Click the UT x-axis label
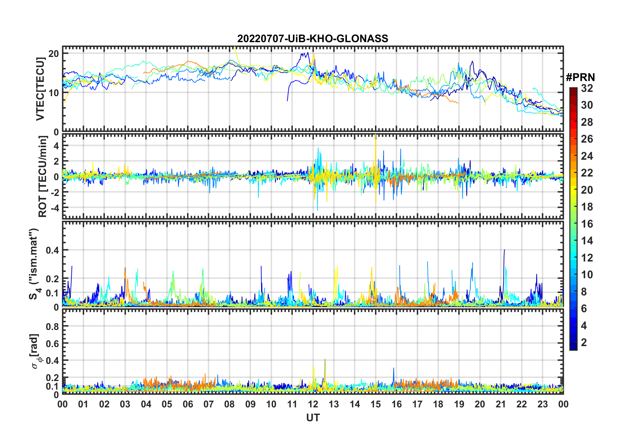 tap(313, 418)
